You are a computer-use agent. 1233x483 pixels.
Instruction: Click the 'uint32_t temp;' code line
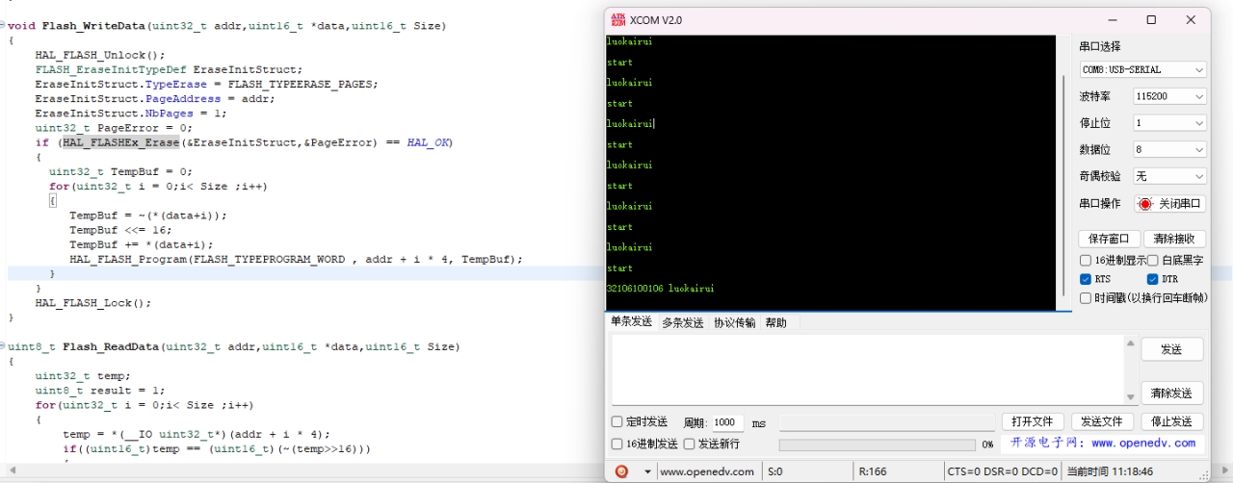83,376
